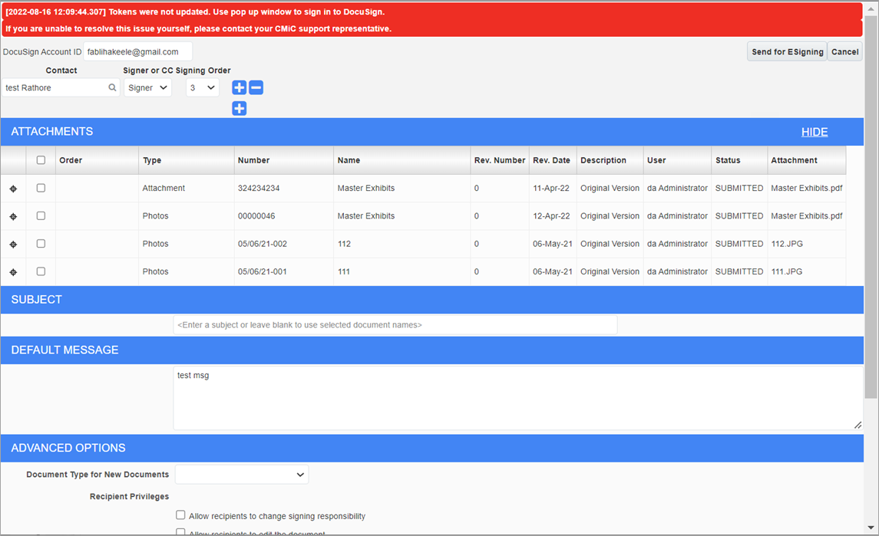Click the 12-Apr-22 date cell
This screenshot has height=536, width=879.
(x=551, y=215)
